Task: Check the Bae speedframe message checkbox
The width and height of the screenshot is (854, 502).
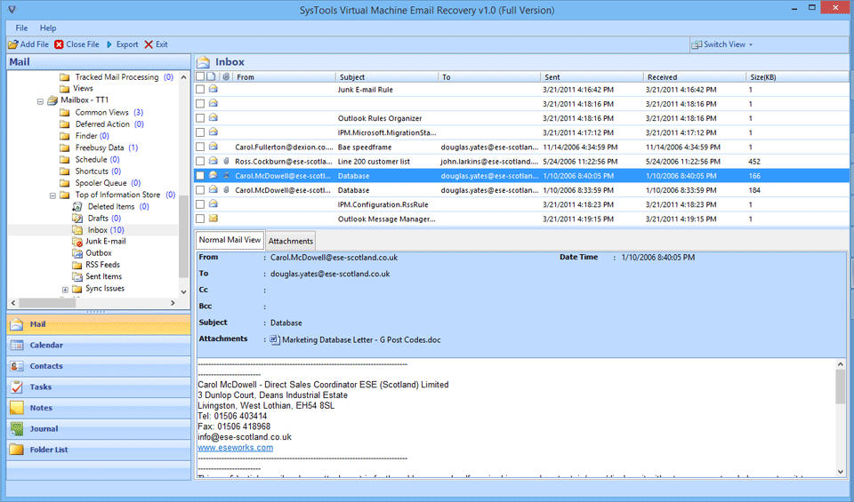Action: click(x=200, y=147)
